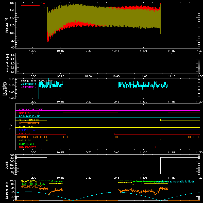Select the Quality axis title
Screen dimensions: 203x203
7,165
